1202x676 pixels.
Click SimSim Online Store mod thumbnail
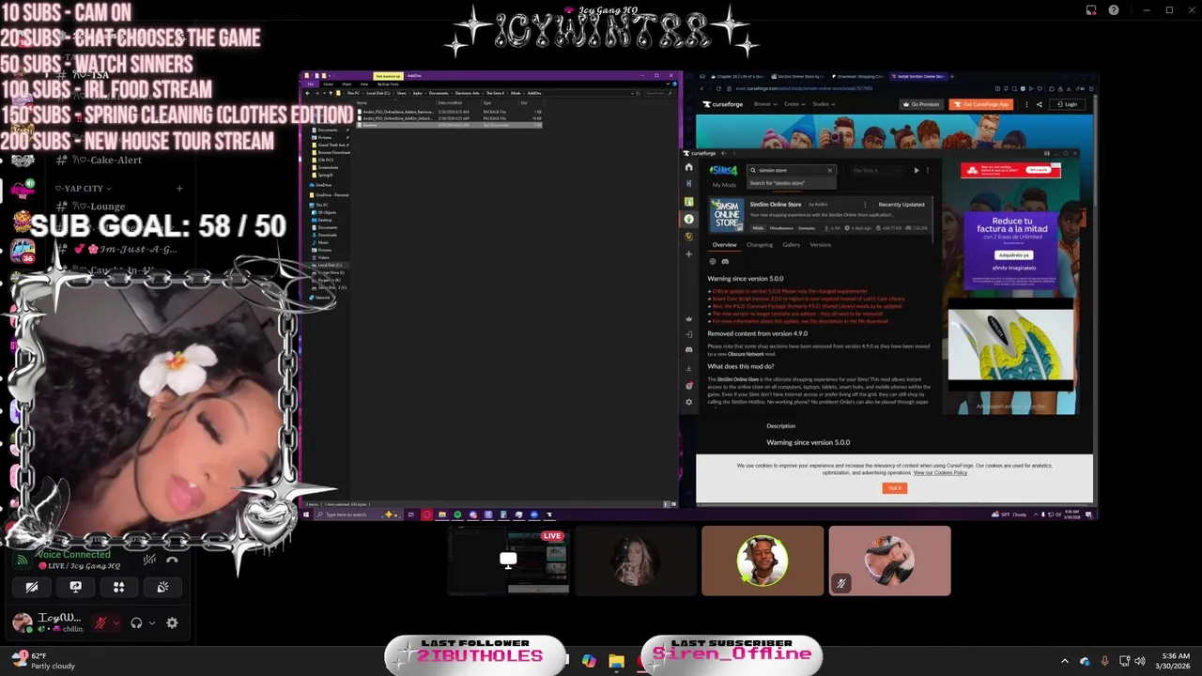click(727, 215)
